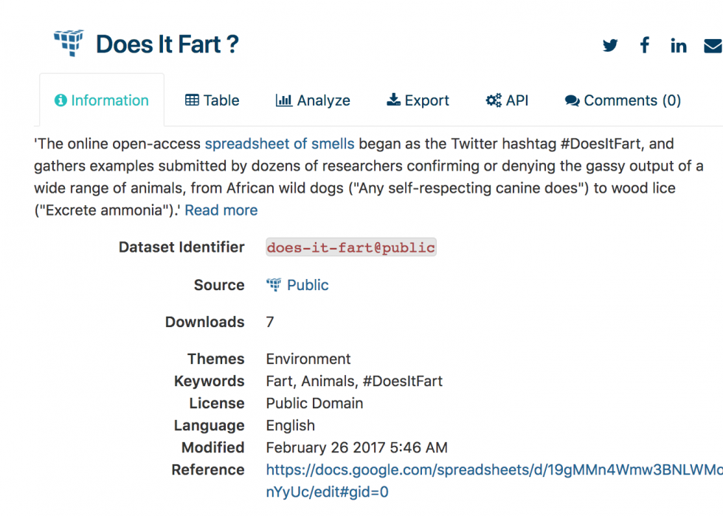This screenshot has height=516, width=723.
Task: Click the bar chart icon on Analyze
Action: pos(283,100)
